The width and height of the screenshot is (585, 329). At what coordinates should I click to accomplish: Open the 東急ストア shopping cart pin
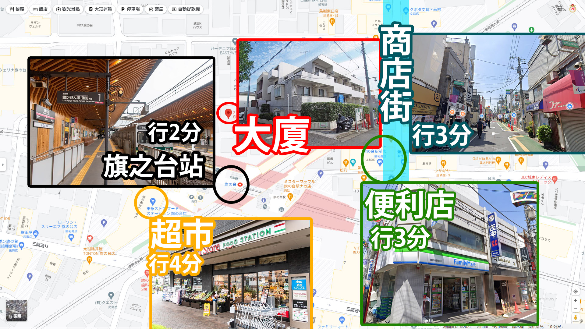tap(153, 201)
